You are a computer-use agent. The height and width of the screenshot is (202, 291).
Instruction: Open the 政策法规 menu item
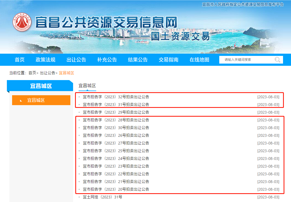pyautogui.click(x=46, y=60)
